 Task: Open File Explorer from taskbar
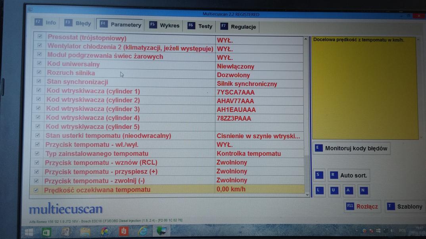[85, 232]
